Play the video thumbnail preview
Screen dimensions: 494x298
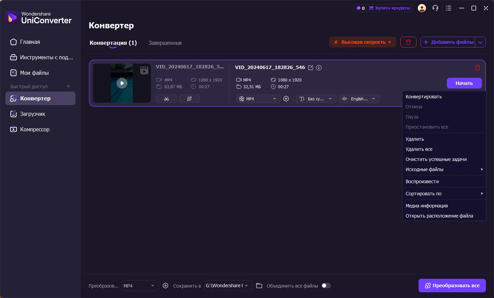click(122, 83)
